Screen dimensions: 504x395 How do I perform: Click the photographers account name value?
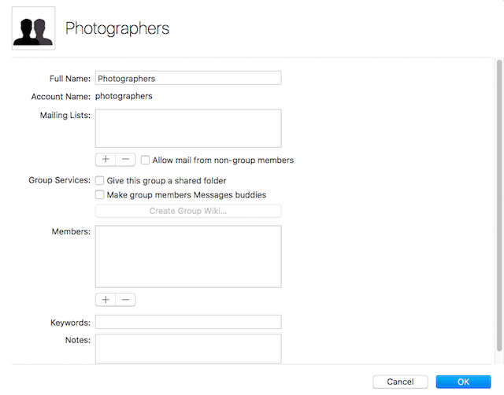(x=124, y=97)
